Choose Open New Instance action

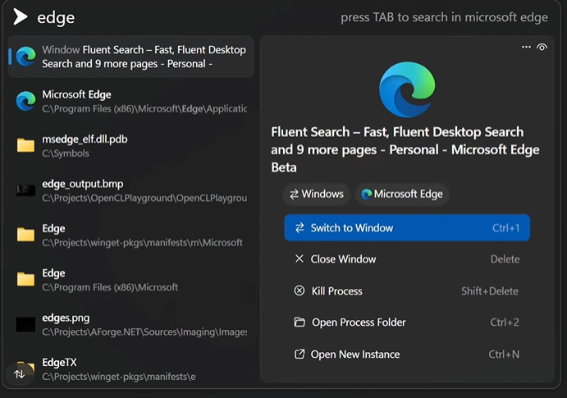click(407, 355)
